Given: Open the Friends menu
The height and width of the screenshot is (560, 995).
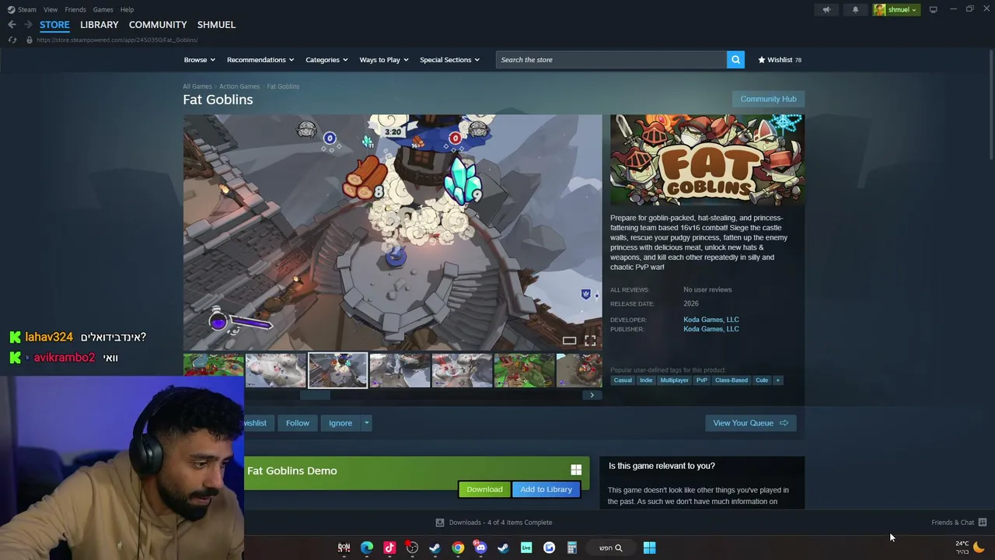Looking at the screenshot, I should pos(75,9).
